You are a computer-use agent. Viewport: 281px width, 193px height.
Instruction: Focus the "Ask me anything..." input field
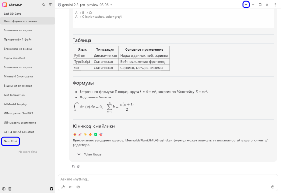[164, 179]
